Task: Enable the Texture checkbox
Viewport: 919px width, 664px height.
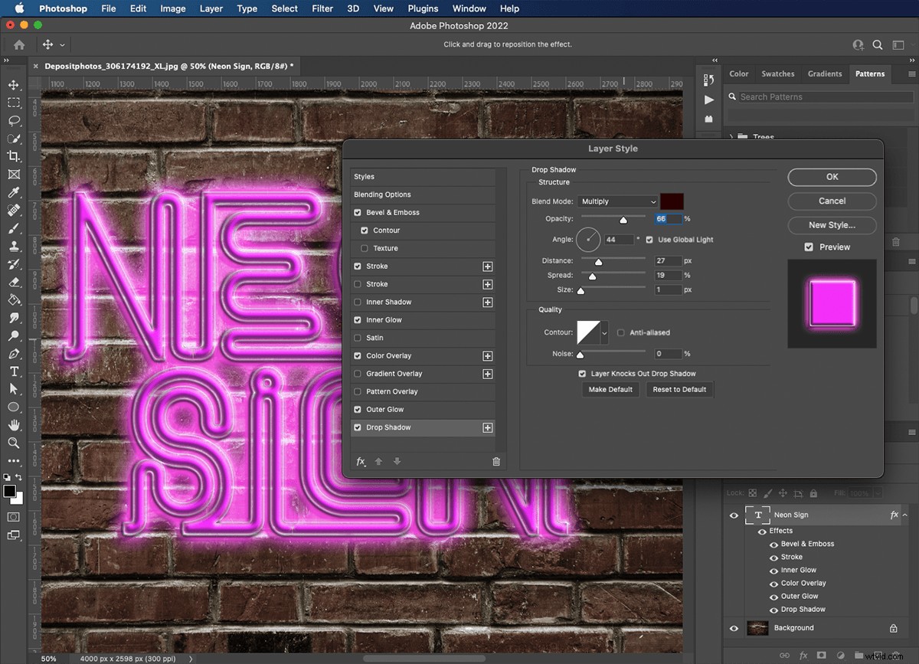Action: 364,248
